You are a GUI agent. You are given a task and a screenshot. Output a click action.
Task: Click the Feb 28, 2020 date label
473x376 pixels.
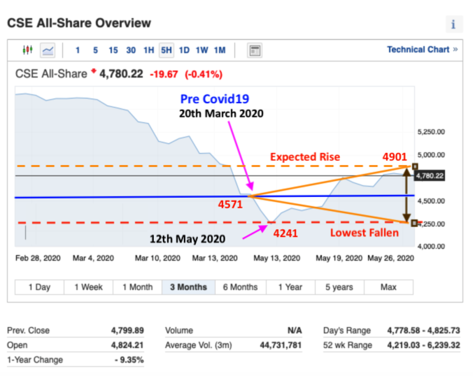pyautogui.click(x=38, y=258)
